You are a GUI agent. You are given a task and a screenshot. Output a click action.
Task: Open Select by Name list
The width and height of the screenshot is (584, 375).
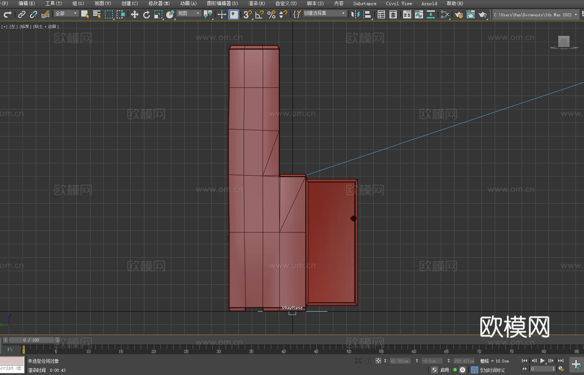click(x=97, y=14)
